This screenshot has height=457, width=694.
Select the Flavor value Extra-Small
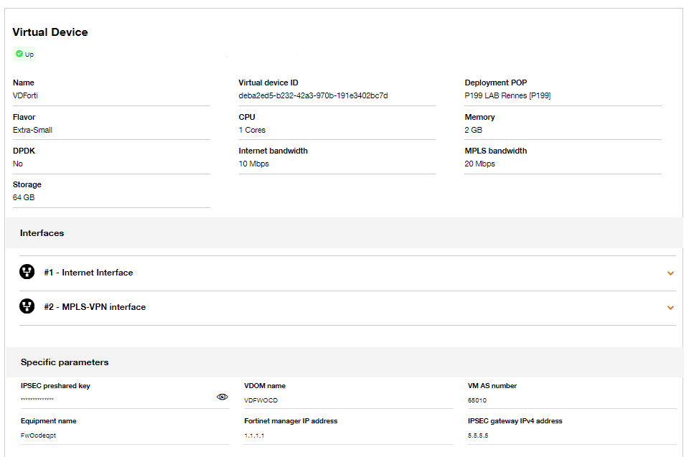(32, 130)
